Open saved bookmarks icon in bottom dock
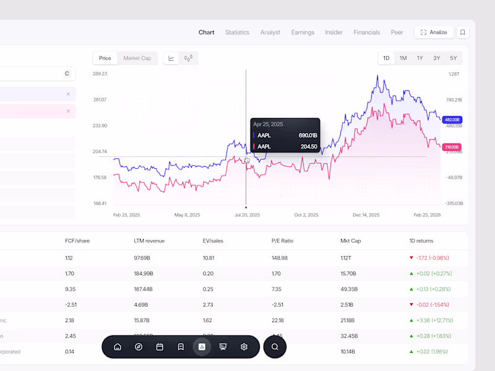This screenshot has height=371, width=495. click(x=181, y=347)
